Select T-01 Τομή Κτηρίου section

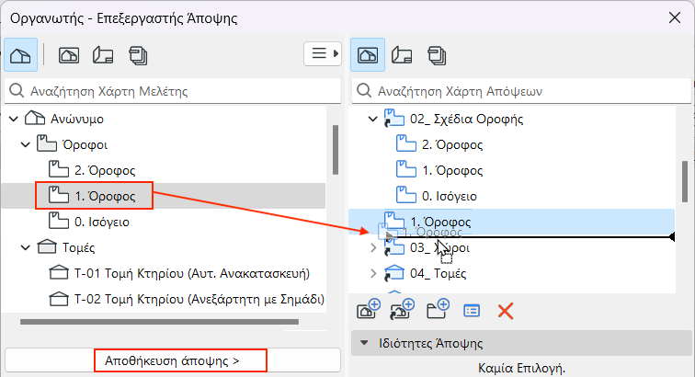tap(192, 273)
